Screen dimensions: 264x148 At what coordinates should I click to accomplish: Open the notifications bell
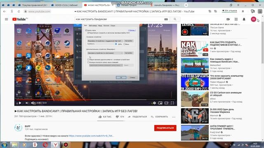[x=244, y=19]
